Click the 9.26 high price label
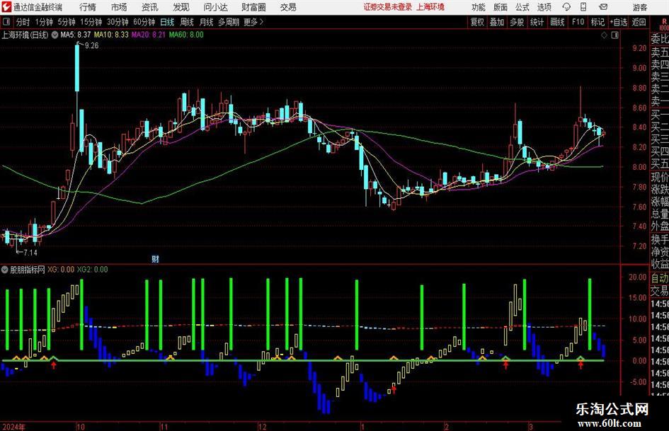 (92, 46)
